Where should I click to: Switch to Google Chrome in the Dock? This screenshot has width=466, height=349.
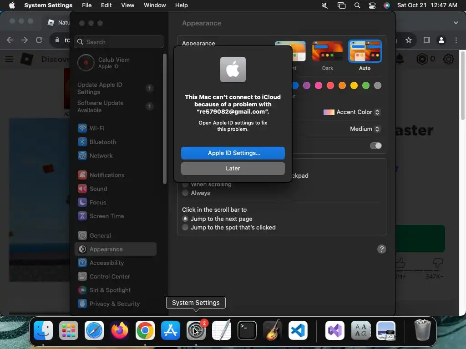pyautogui.click(x=145, y=330)
